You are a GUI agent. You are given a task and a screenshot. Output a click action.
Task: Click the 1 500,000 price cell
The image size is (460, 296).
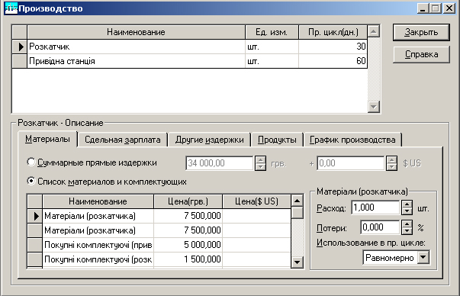188,259
